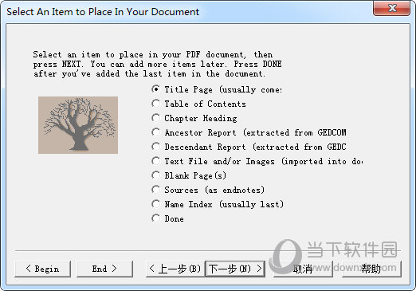This screenshot has height=291, width=416.
Task: Click the family tree image
Action: pyautogui.click(x=78, y=125)
